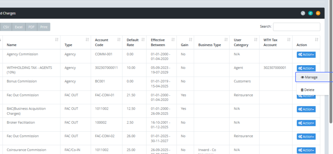Click the teal refresh panel icon
This screenshot has width=333, height=154.
pyautogui.click(x=311, y=13)
